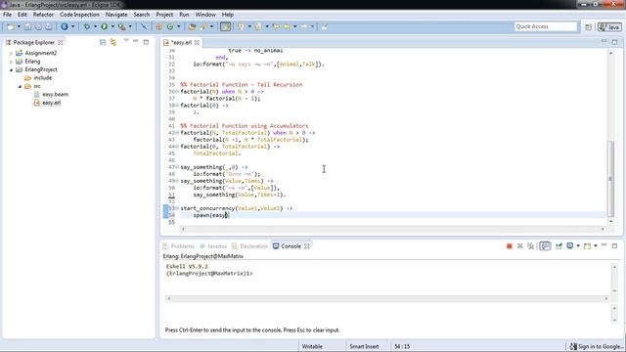Click the editor vertical scrollbar thumb

pos(610,178)
